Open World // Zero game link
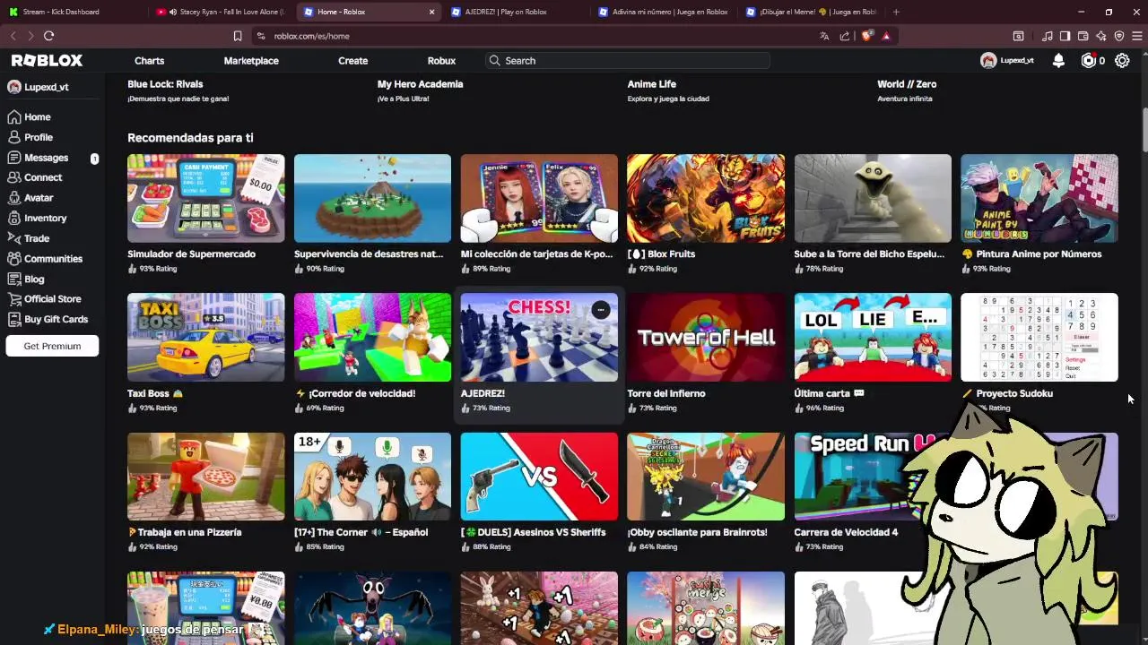The width and height of the screenshot is (1148, 645). [907, 84]
